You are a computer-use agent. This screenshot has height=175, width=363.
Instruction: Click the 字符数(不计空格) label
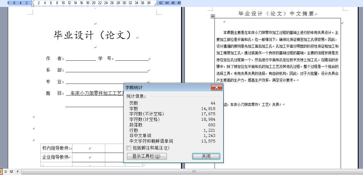147,114
